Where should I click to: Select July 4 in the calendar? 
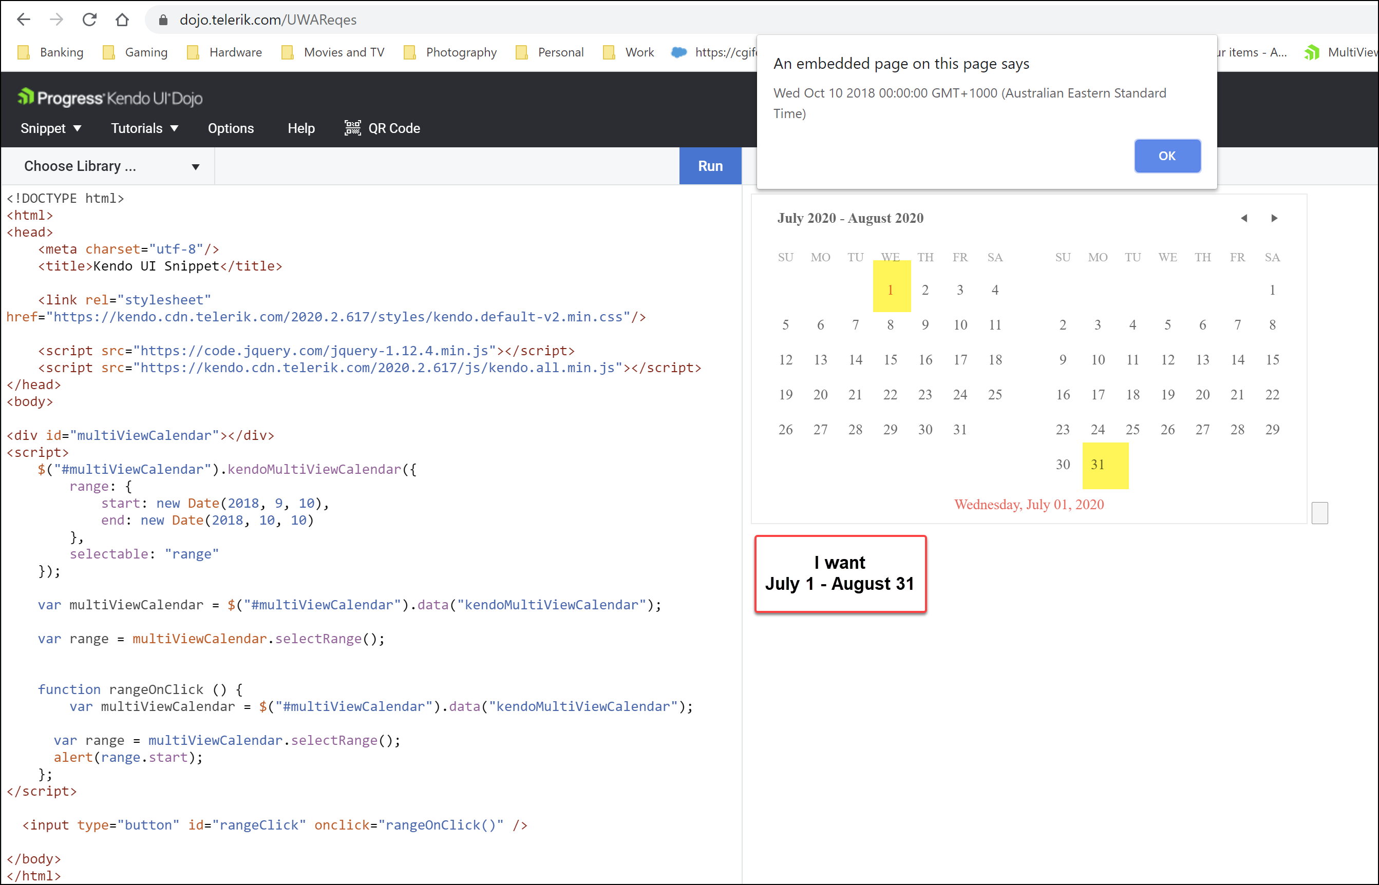995,290
